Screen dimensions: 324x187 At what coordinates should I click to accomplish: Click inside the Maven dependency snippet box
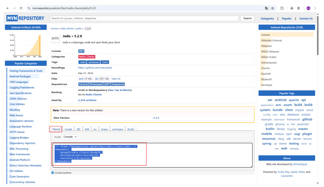point(152,155)
